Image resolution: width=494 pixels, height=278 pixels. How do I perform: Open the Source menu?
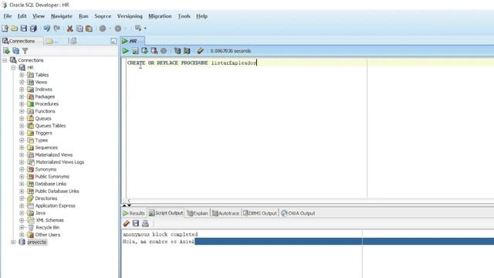click(x=103, y=16)
